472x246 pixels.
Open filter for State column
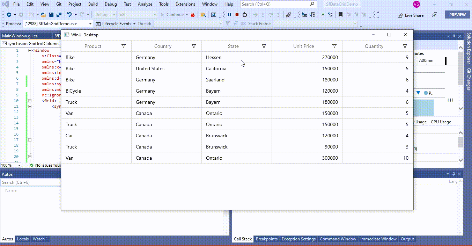click(x=264, y=46)
